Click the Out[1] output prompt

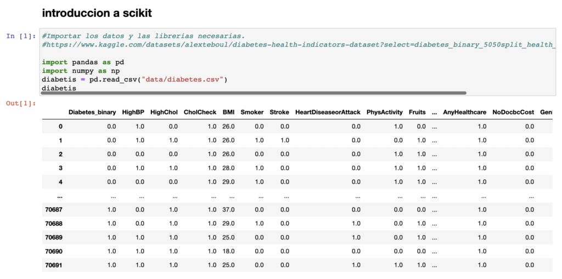click(21, 104)
